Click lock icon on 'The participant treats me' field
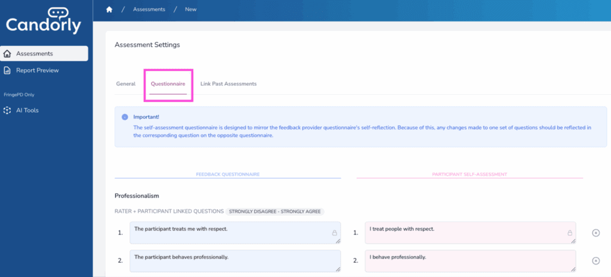 [x=334, y=233]
